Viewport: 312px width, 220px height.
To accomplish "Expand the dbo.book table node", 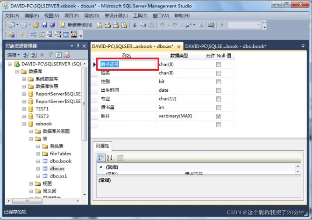I will coord(38,161).
